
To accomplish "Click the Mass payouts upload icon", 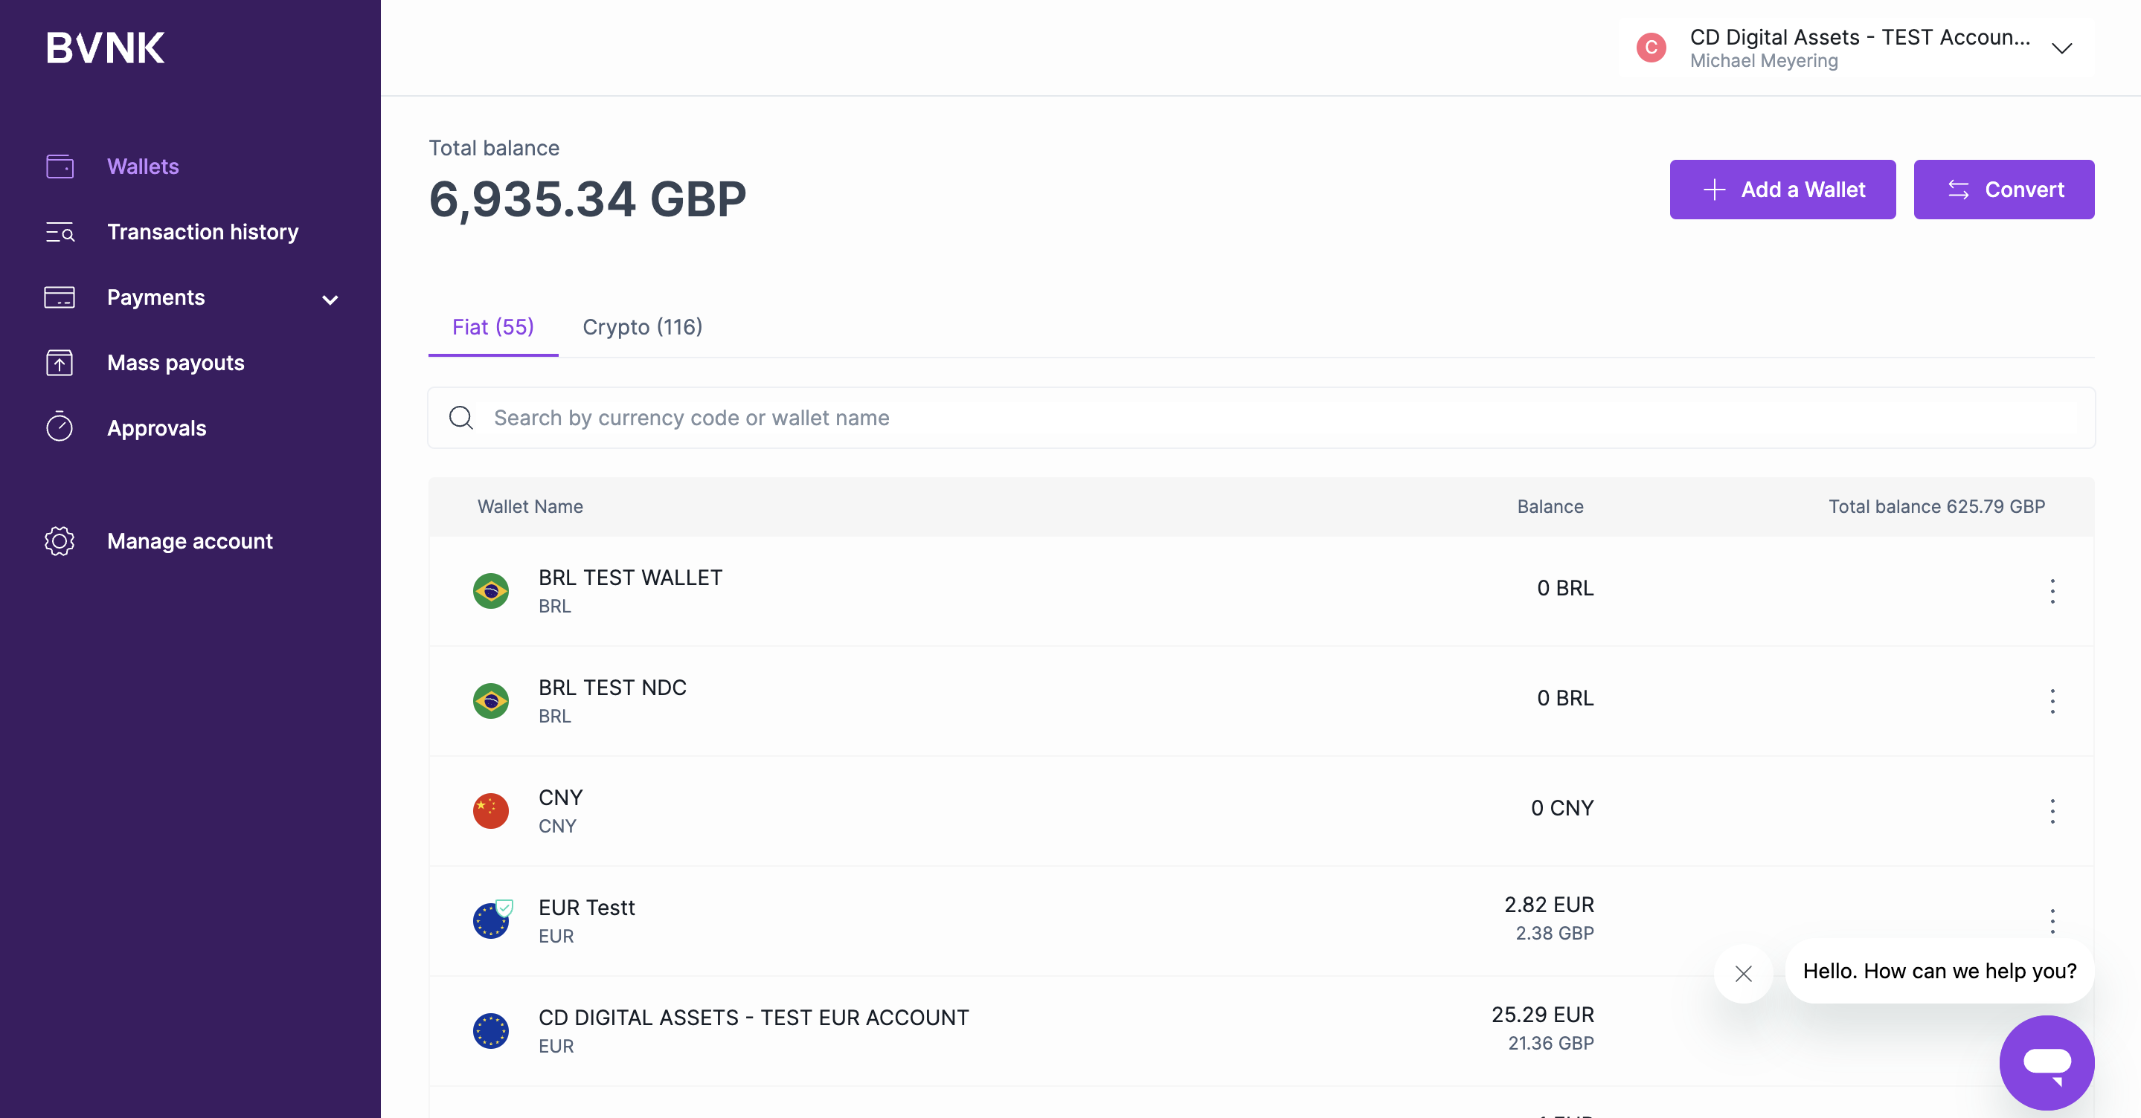I will coord(59,363).
